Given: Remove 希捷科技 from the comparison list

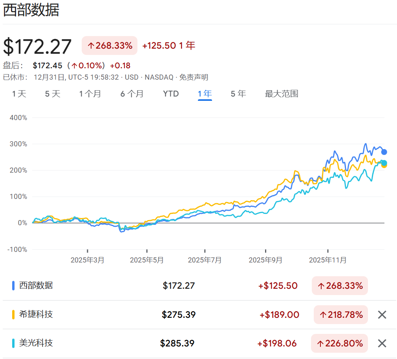Looking at the screenshot, I should (x=381, y=314).
